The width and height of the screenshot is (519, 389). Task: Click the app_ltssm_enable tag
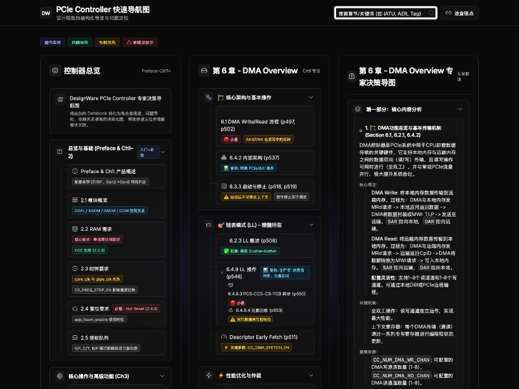click(99, 319)
